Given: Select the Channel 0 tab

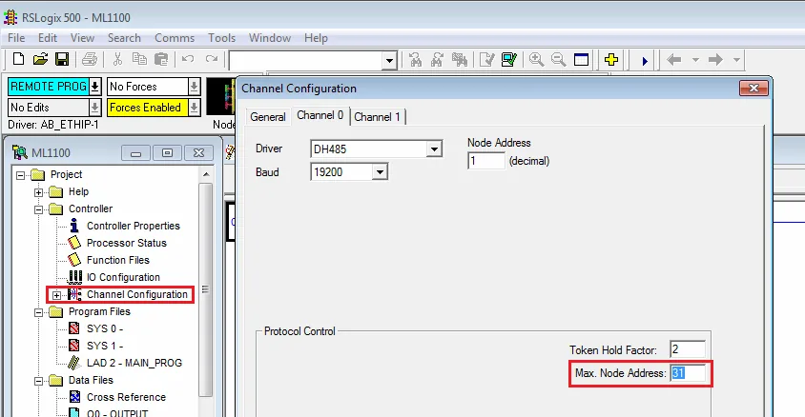Looking at the screenshot, I should tap(320, 115).
